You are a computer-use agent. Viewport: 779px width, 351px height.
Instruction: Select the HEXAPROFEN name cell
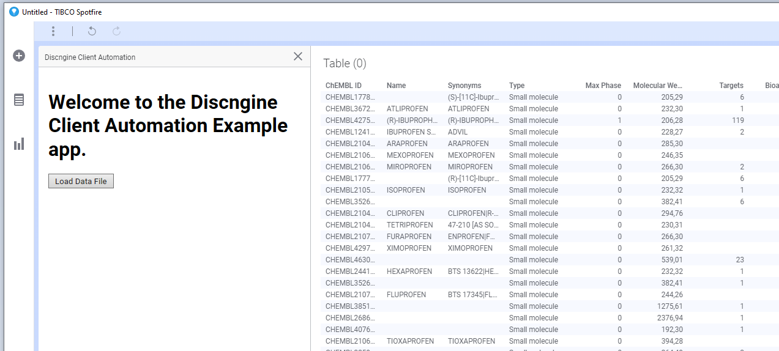[x=409, y=272]
